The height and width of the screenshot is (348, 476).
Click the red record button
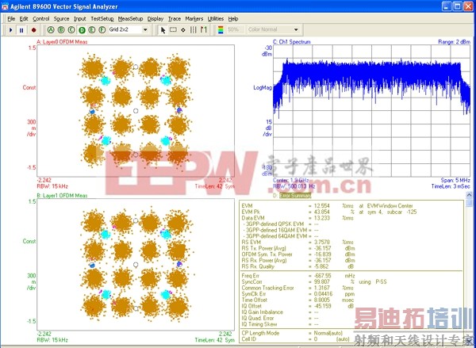click(x=33, y=30)
